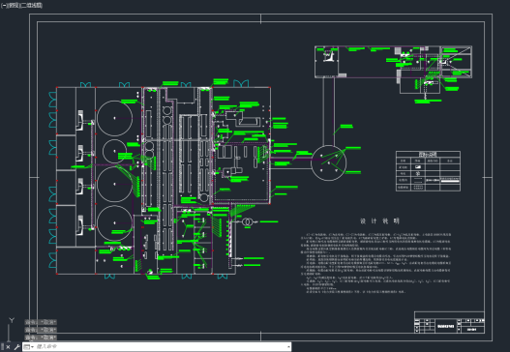Expand command history arrow at right of command line
The width and height of the screenshot is (510, 352).
288,347
